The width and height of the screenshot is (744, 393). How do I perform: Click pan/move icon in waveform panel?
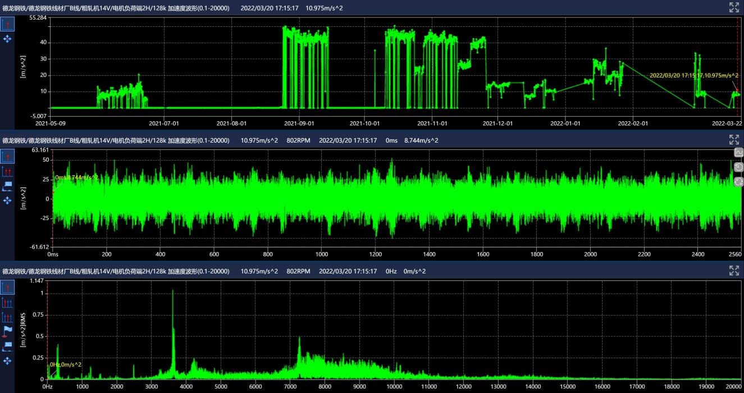pos(7,200)
